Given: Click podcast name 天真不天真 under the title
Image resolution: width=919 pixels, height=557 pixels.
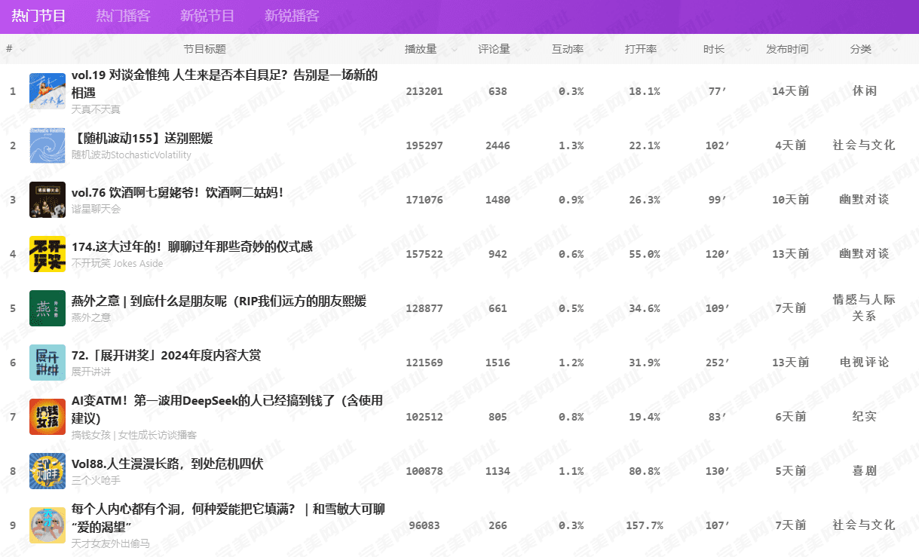Looking at the screenshot, I should pyautogui.click(x=96, y=109).
